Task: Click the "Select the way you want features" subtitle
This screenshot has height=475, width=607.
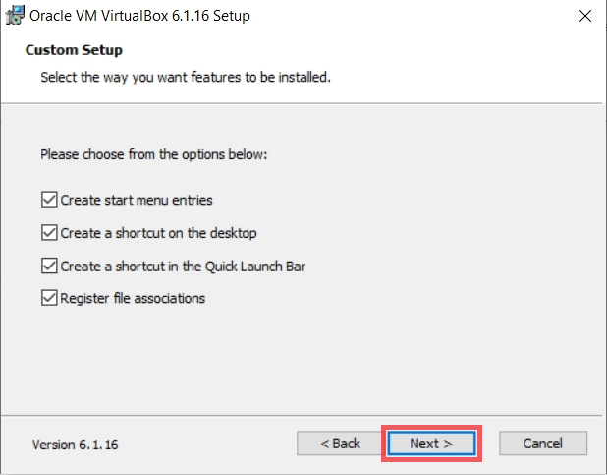Action: (x=186, y=77)
